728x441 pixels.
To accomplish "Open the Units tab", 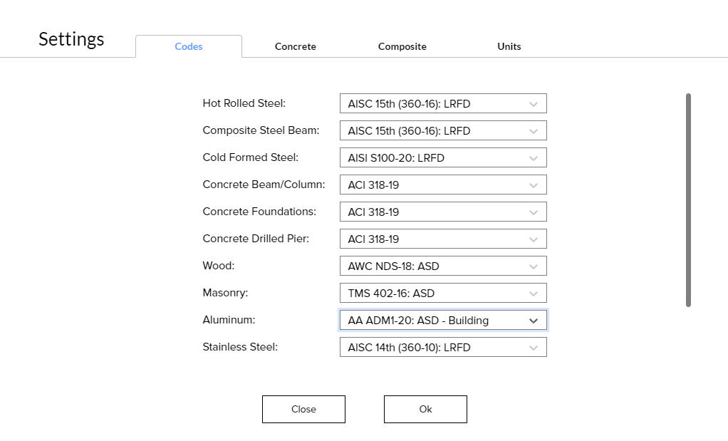I will (x=509, y=46).
